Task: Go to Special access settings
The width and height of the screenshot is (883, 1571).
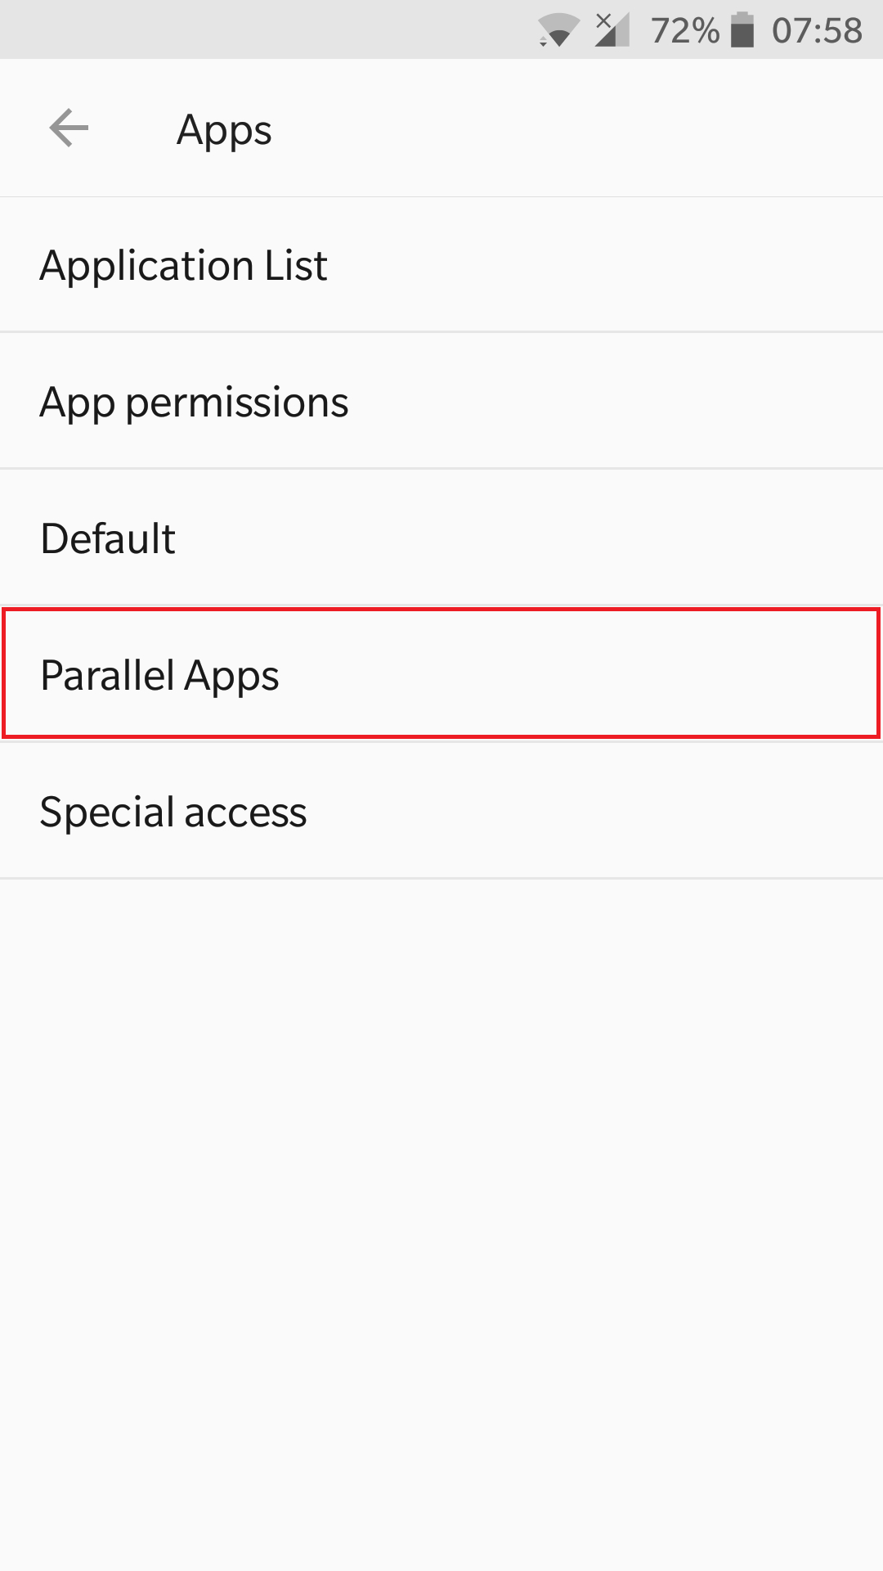Action: (441, 811)
